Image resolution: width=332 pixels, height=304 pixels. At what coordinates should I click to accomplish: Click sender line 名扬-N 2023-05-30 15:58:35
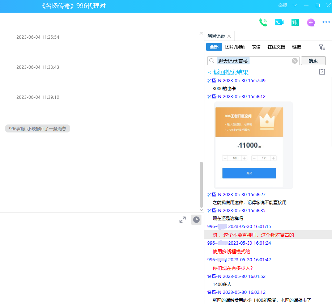236,210
